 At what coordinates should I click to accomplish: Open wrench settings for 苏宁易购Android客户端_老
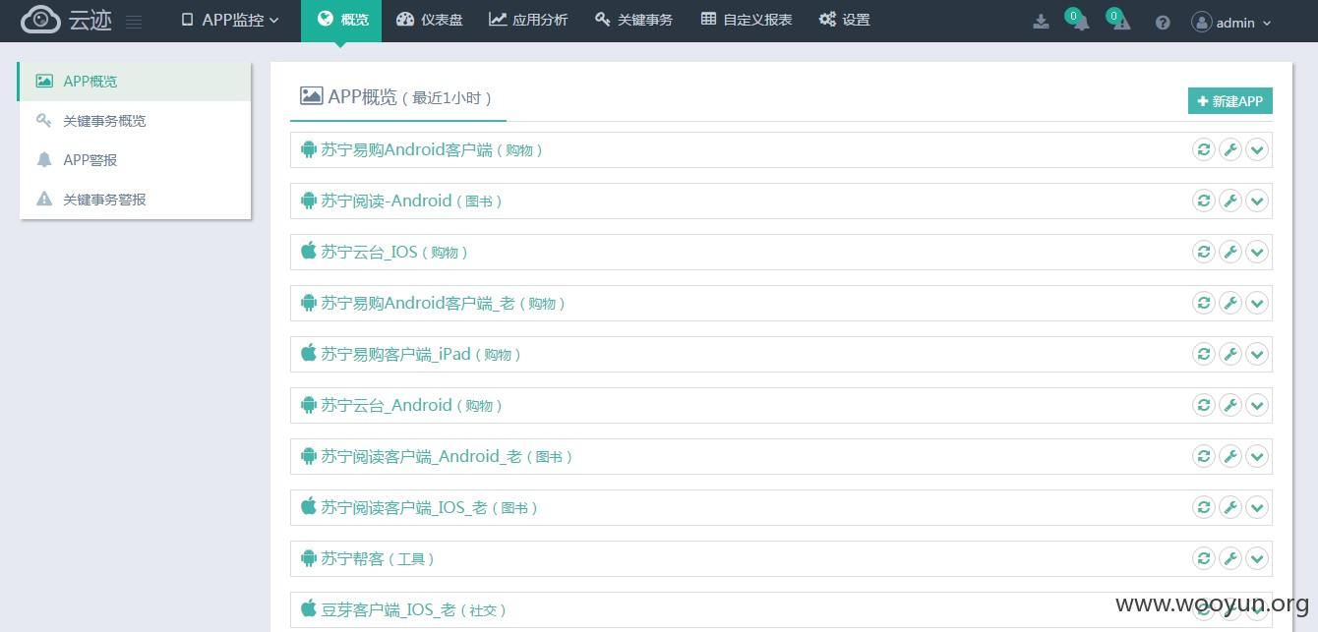pyautogui.click(x=1229, y=303)
